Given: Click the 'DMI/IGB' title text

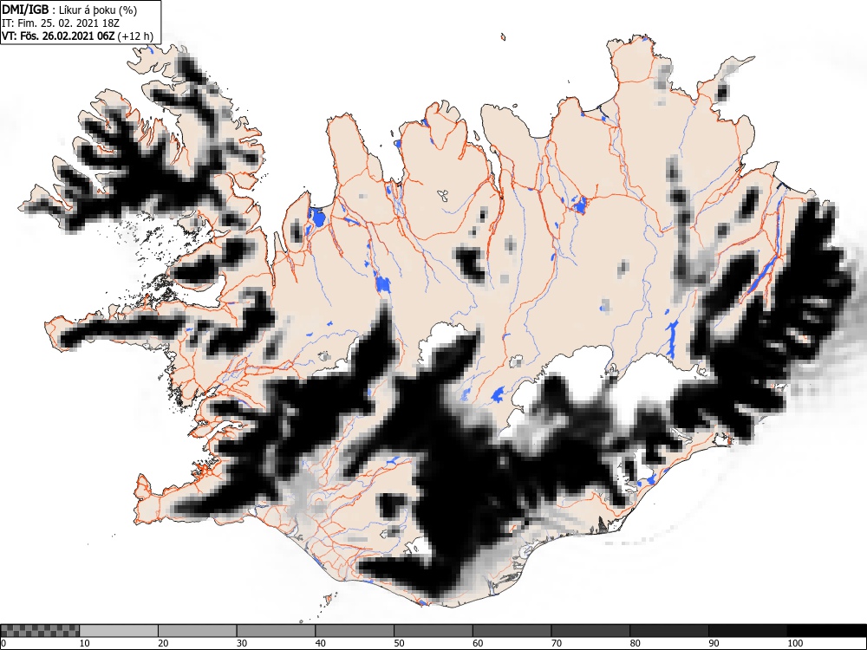Looking at the screenshot, I should 25,10.
